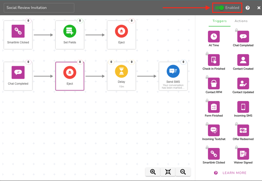The image size is (262, 181).
Task: Click the Incoming SMS trigger icon
Action: [243, 107]
